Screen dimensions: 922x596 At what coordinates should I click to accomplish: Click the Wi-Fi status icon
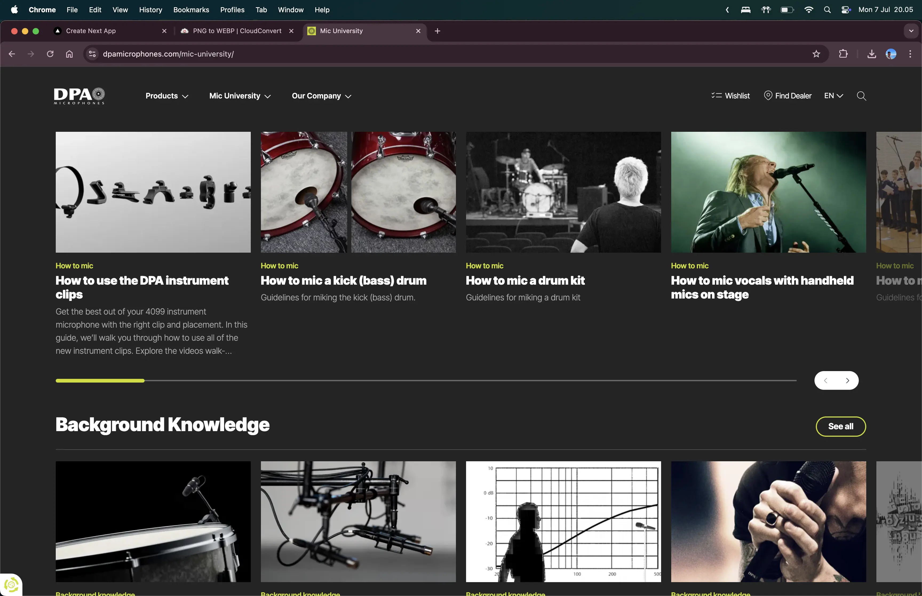[x=809, y=10]
